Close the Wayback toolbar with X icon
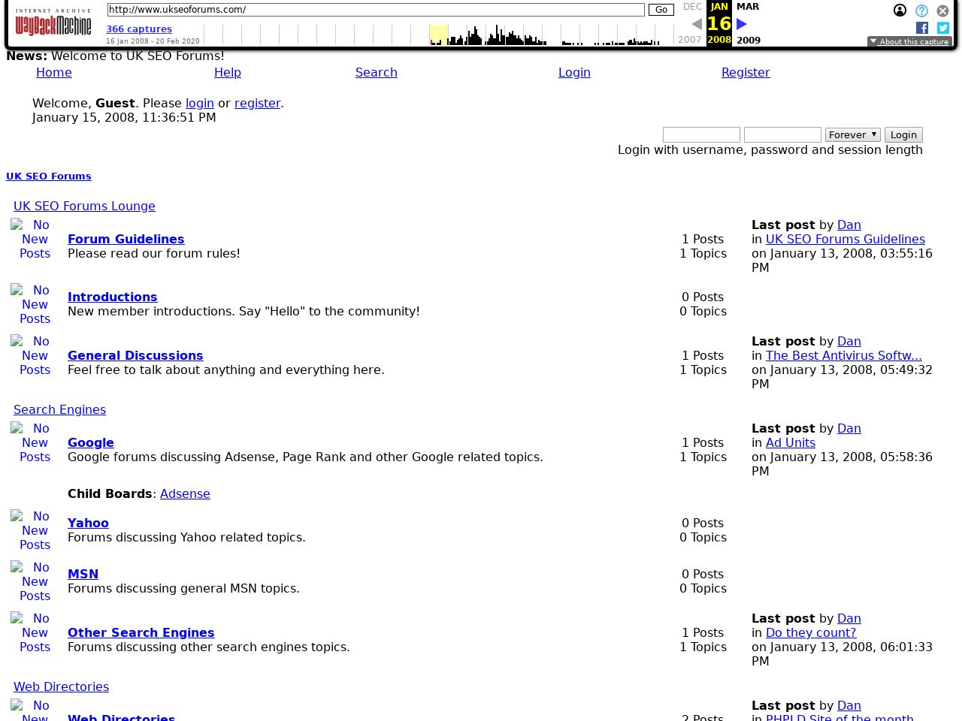This screenshot has width=962, height=721. pyautogui.click(x=942, y=11)
